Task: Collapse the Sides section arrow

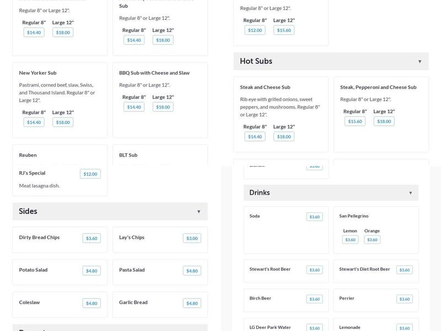Action: tap(198, 211)
